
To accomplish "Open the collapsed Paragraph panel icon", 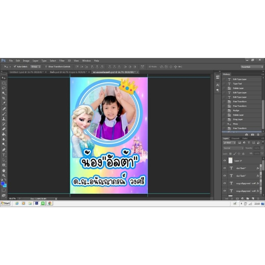I will 218,90.
